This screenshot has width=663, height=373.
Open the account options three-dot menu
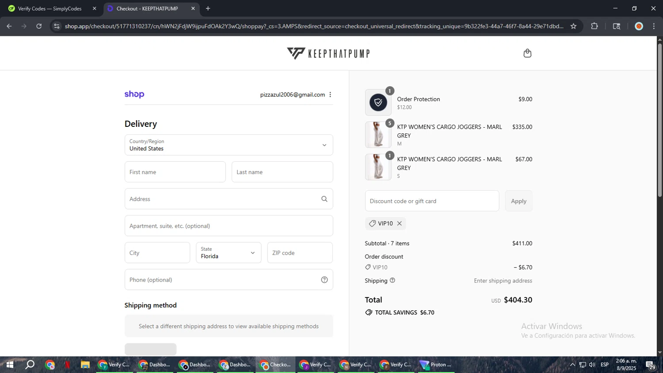pos(330,95)
